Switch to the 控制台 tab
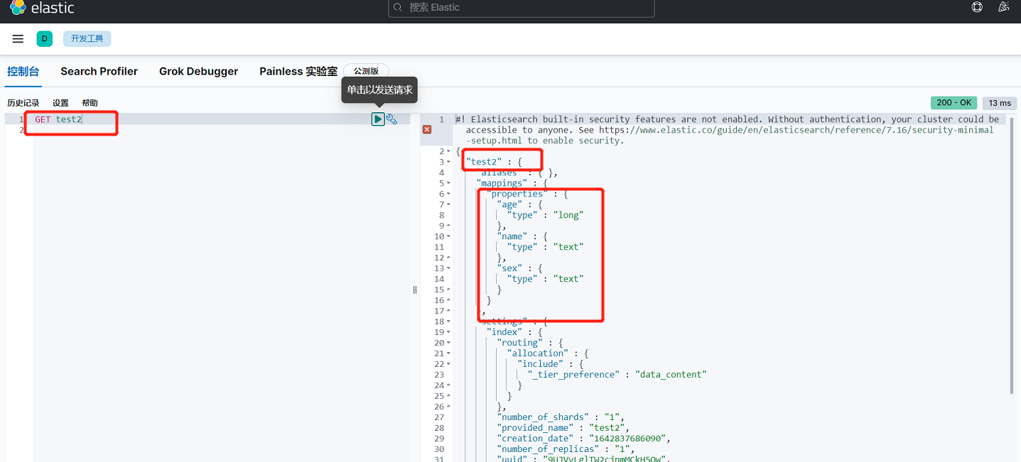The height and width of the screenshot is (462, 1021). [23, 72]
